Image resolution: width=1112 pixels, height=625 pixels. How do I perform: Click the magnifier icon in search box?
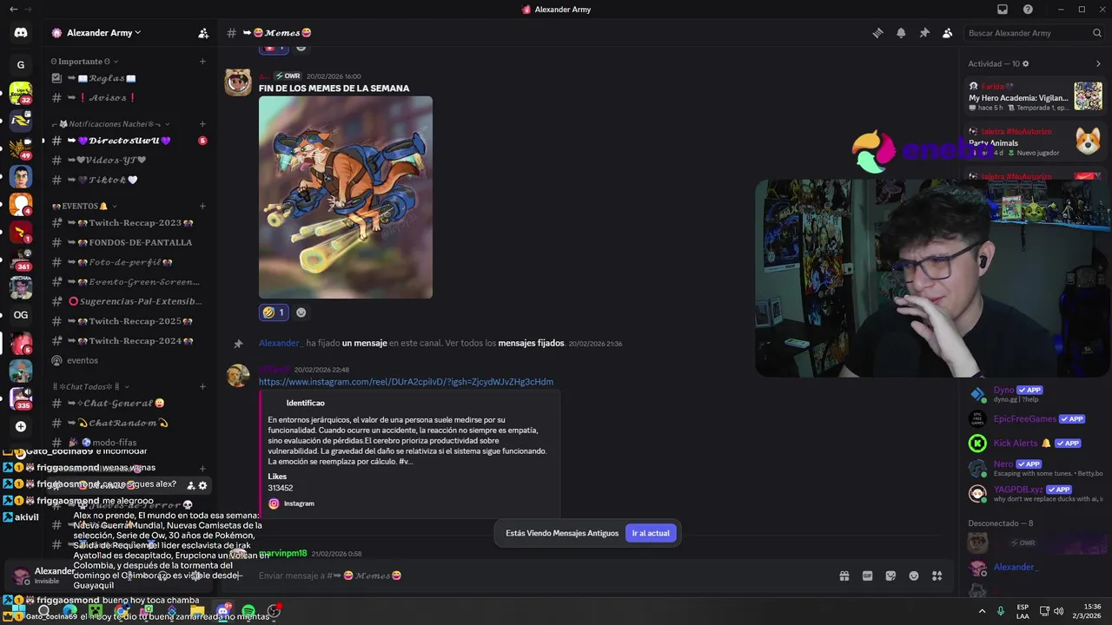[1097, 33]
